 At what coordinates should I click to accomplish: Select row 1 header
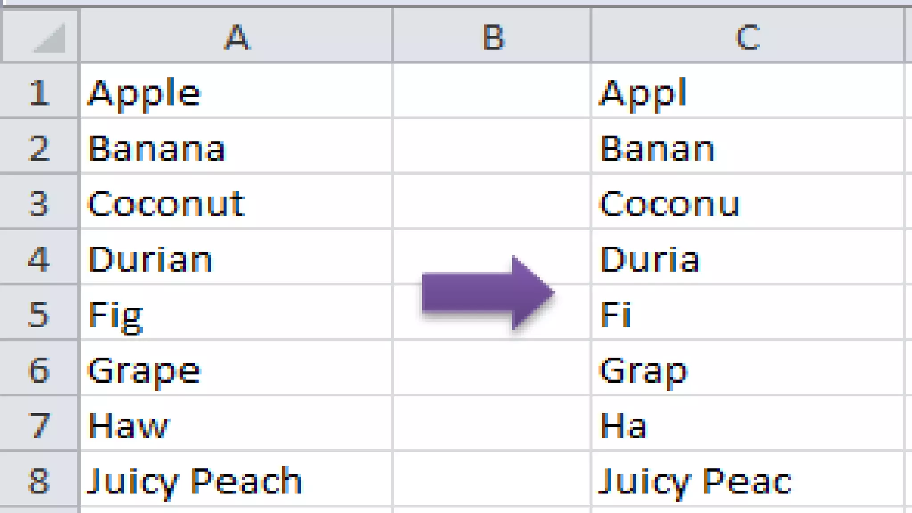[39, 92]
